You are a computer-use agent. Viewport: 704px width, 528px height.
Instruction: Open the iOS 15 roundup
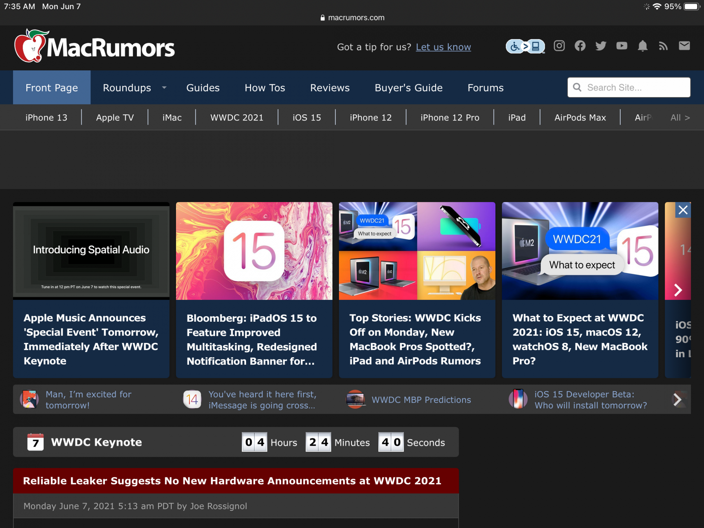point(307,118)
